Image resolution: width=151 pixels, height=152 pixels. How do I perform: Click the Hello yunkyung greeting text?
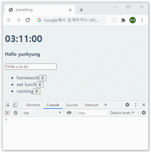pos(22,54)
